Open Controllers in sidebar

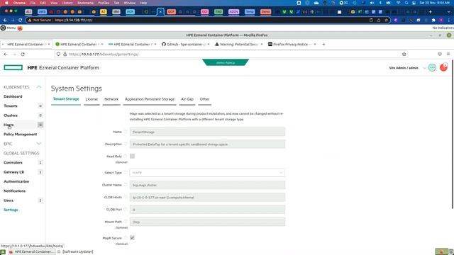[13, 162]
